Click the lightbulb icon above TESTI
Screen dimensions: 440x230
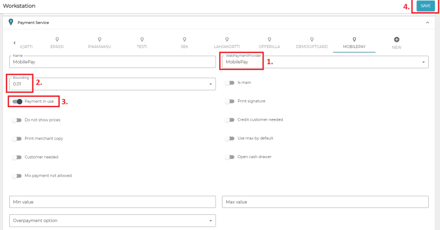[x=142, y=39]
